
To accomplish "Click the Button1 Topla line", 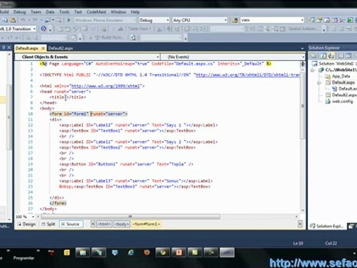I will [x=126, y=164].
